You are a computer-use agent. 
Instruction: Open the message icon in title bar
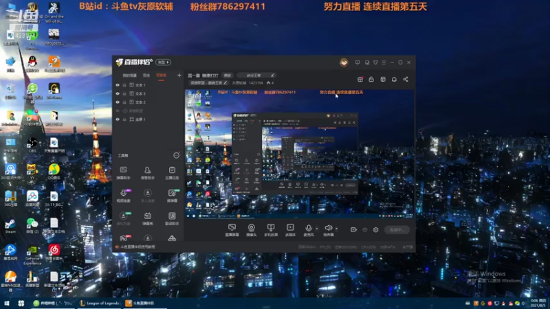click(x=357, y=62)
